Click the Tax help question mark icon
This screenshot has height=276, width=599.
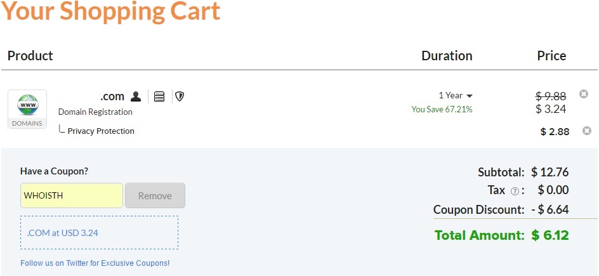(515, 191)
